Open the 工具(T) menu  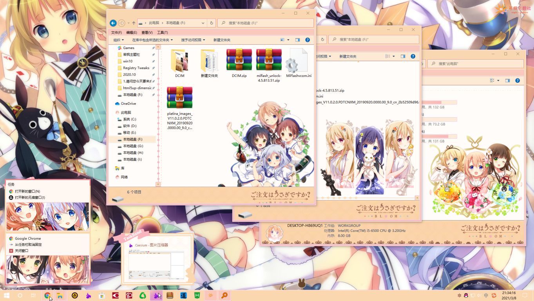[x=162, y=33]
